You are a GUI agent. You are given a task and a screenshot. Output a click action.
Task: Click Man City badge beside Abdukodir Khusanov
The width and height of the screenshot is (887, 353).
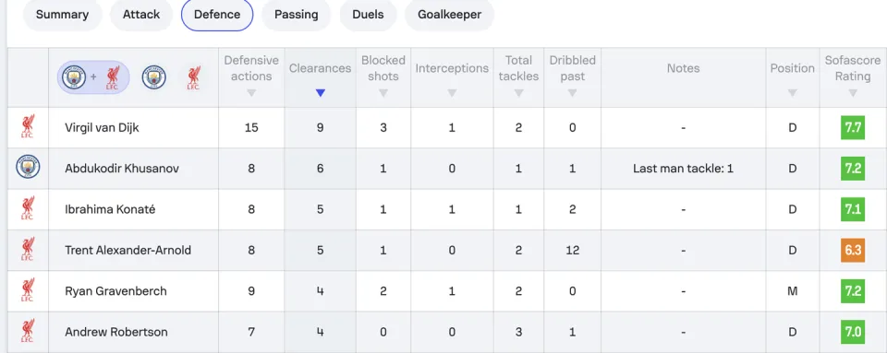point(28,168)
